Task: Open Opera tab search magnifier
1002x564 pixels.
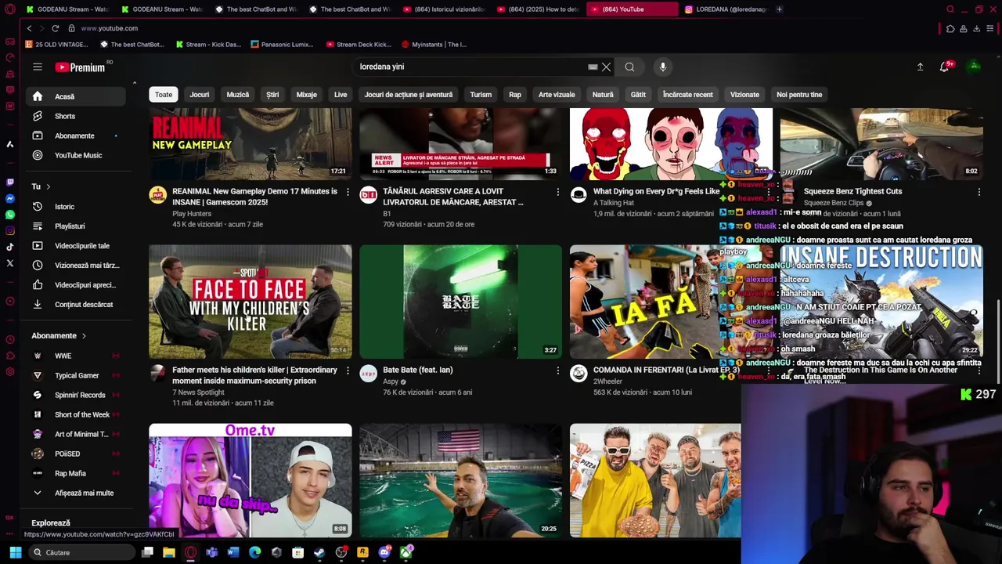Action: coord(950,9)
